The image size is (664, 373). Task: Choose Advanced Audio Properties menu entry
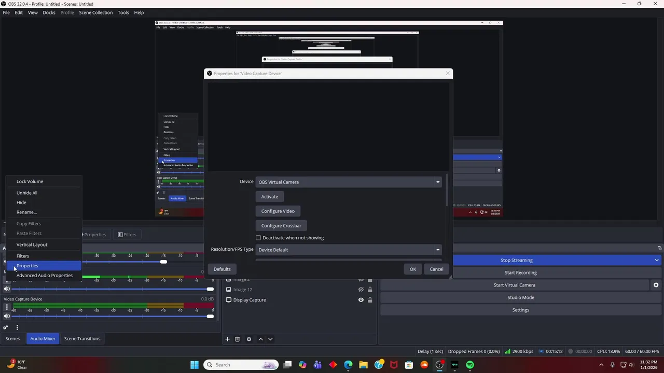(44, 276)
